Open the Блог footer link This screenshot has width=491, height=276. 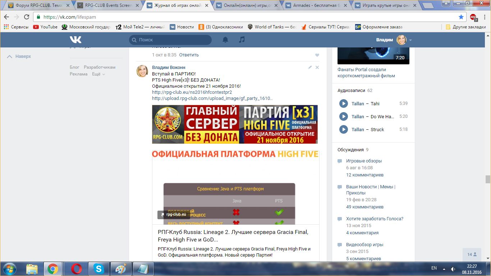tap(74, 67)
